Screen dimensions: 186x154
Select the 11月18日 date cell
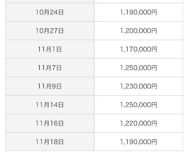click(50, 142)
